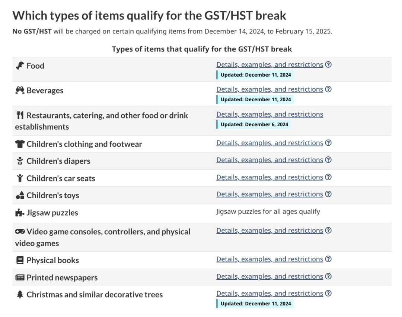Click help icon in Physical books row
Image resolution: width=402 pixels, height=317 pixels.
328,259
